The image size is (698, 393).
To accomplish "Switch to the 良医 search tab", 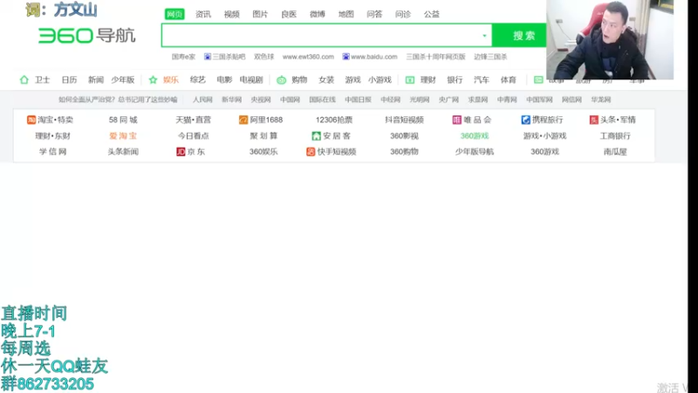I will coord(289,14).
